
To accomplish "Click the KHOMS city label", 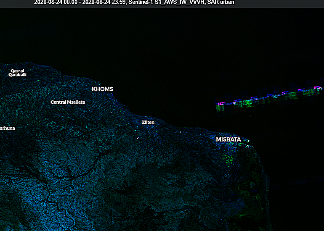I will pyautogui.click(x=102, y=89).
